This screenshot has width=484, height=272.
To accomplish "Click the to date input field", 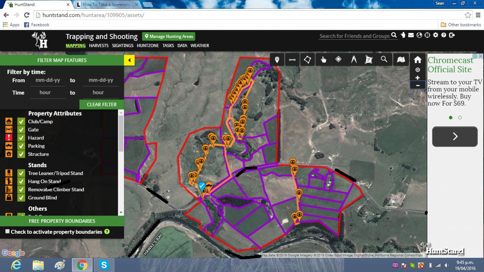I will 101,81.
